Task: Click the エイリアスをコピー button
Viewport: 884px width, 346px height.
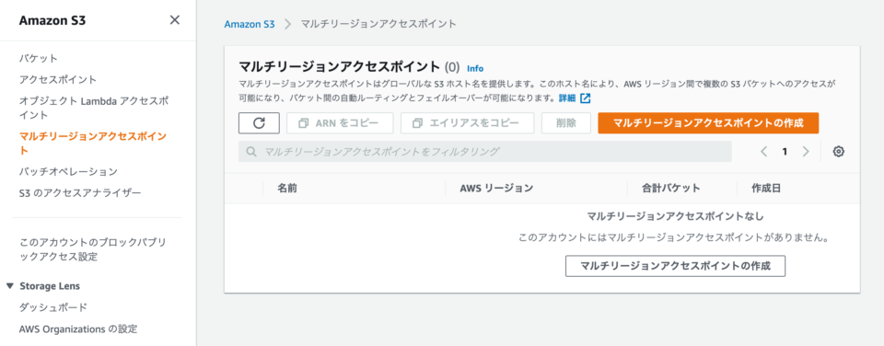Action: click(468, 122)
